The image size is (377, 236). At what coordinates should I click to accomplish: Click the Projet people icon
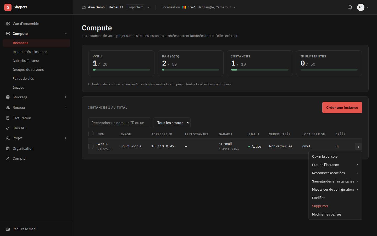[8, 138]
